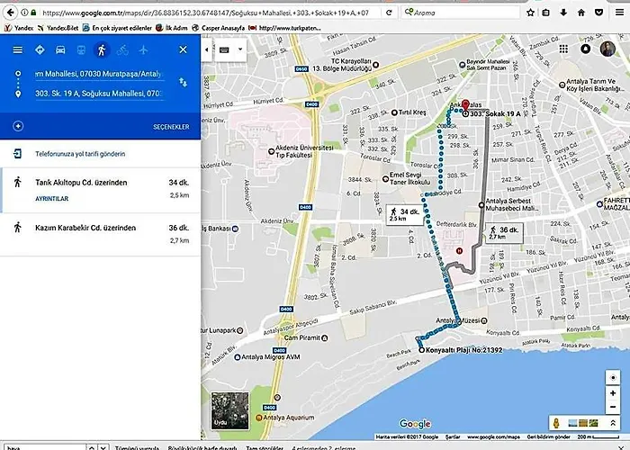Find next match in find bar

pos(103,447)
